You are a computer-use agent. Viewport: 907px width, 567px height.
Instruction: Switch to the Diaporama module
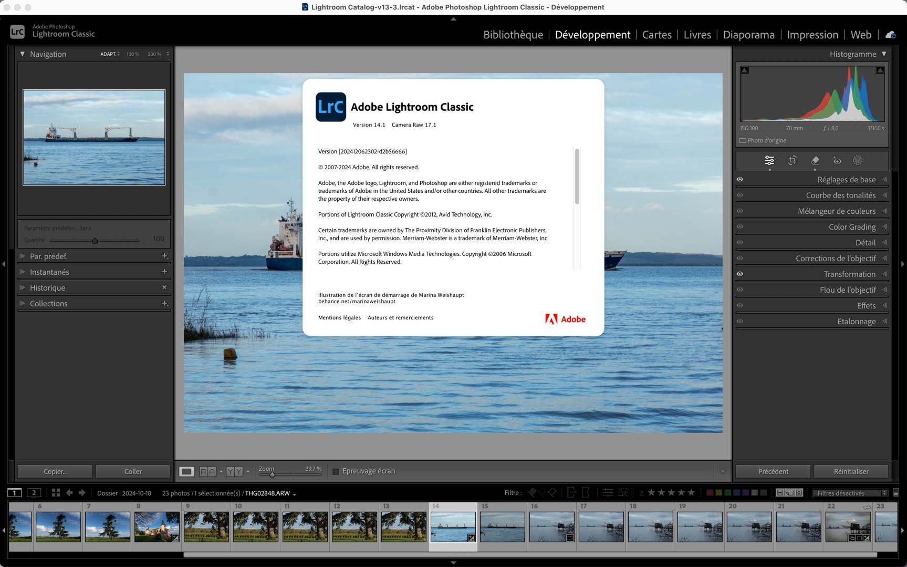[x=748, y=35]
